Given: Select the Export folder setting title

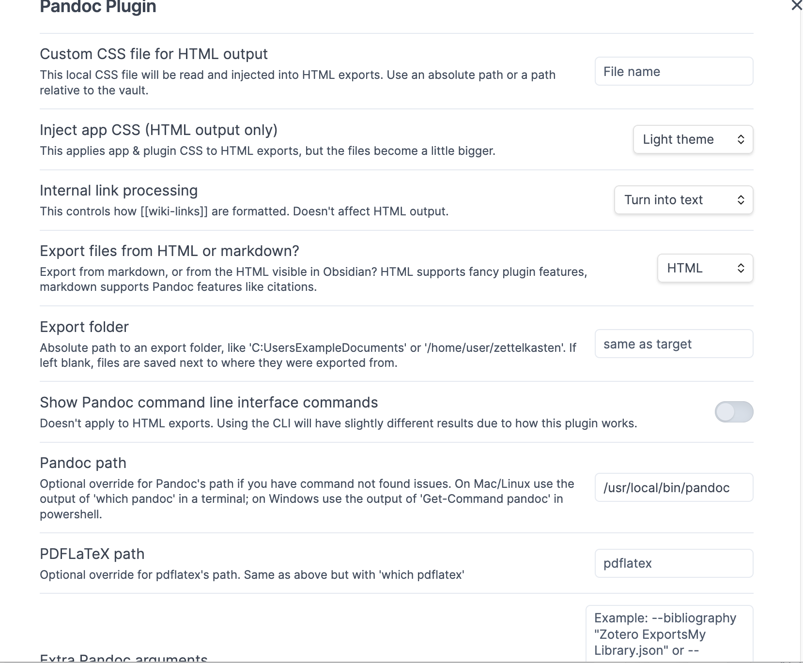Looking at the screenshot, I should tap(84, 327).
